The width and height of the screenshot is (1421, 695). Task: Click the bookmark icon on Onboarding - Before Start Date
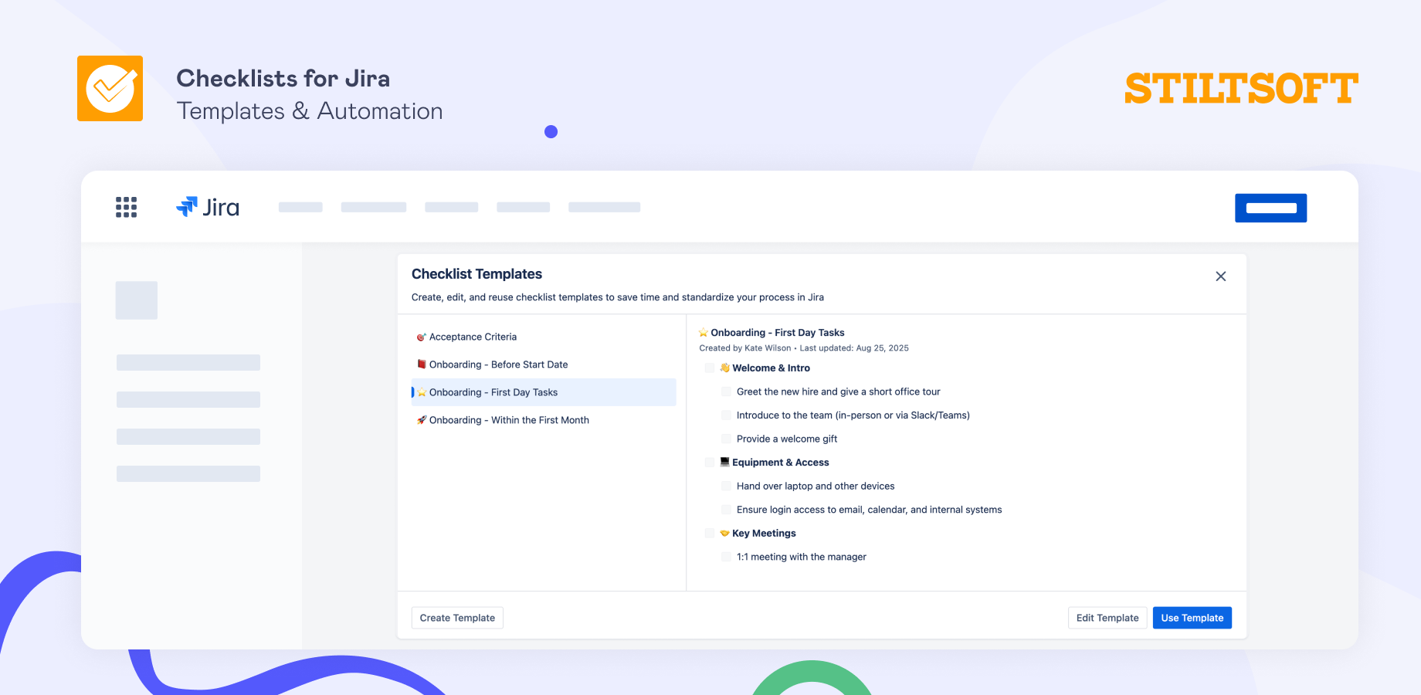click(421, 364)
